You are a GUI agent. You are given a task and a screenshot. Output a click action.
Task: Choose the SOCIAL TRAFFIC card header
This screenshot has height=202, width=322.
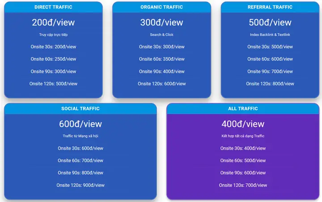tap(80, 109)
